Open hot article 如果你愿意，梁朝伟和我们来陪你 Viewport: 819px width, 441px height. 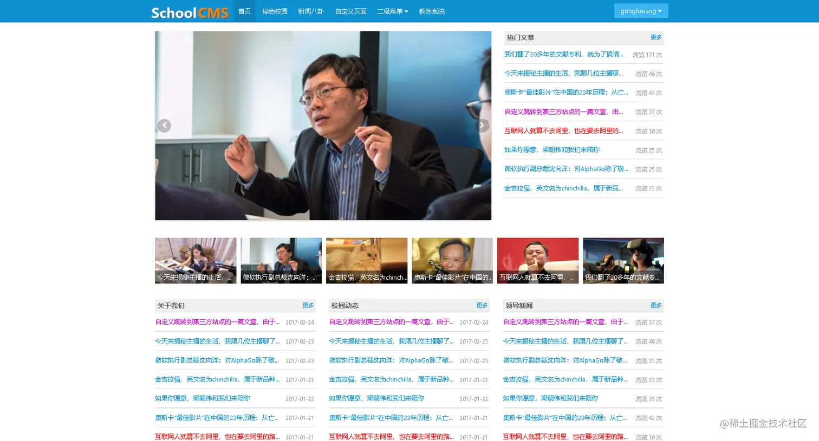pos(552,149)
